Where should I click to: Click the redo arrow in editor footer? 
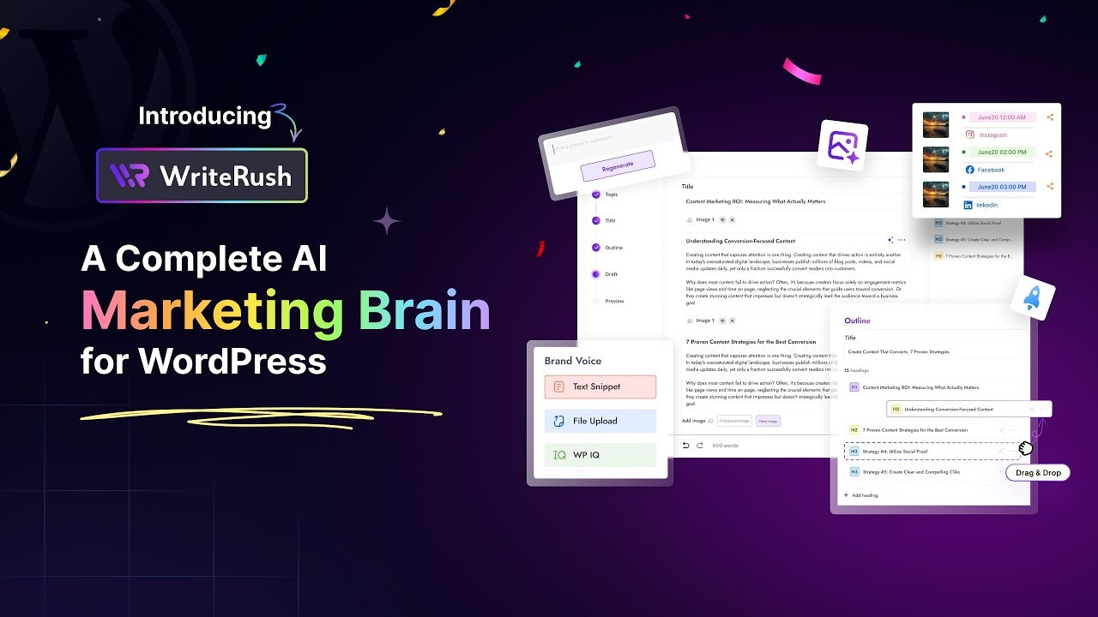700,446
